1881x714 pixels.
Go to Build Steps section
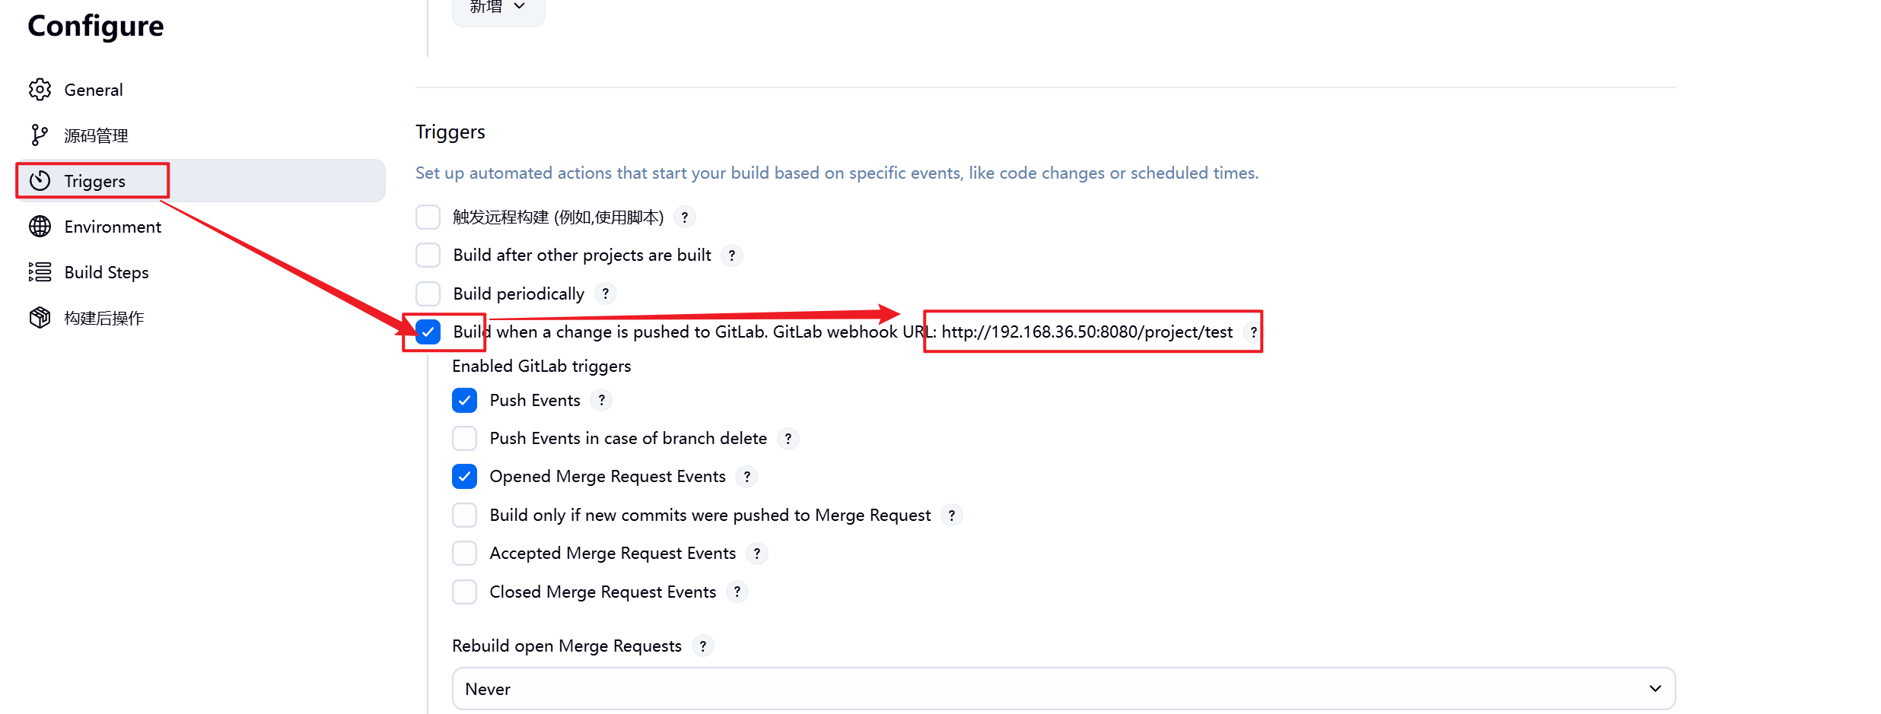pyautogui.click(x=201, y=272)
